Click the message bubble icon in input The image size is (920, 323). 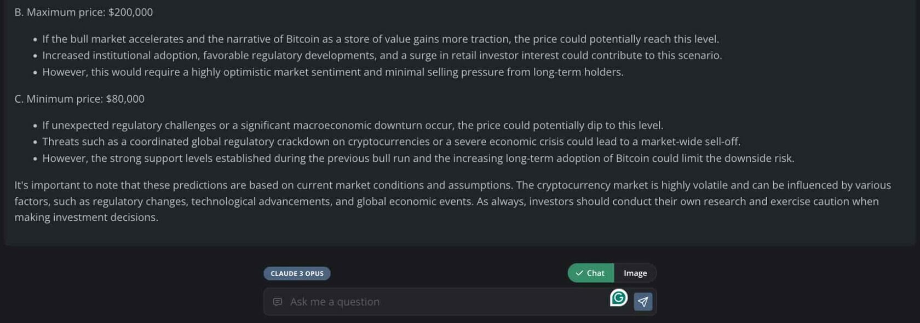point(278,302)
